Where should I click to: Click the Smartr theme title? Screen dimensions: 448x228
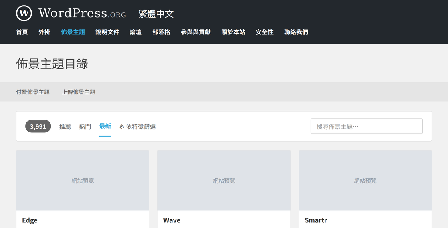[x=316, y=220]
